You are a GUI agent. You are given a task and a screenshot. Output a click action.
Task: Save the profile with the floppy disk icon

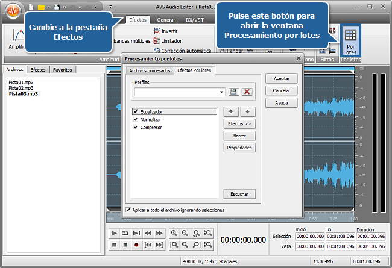234,92
